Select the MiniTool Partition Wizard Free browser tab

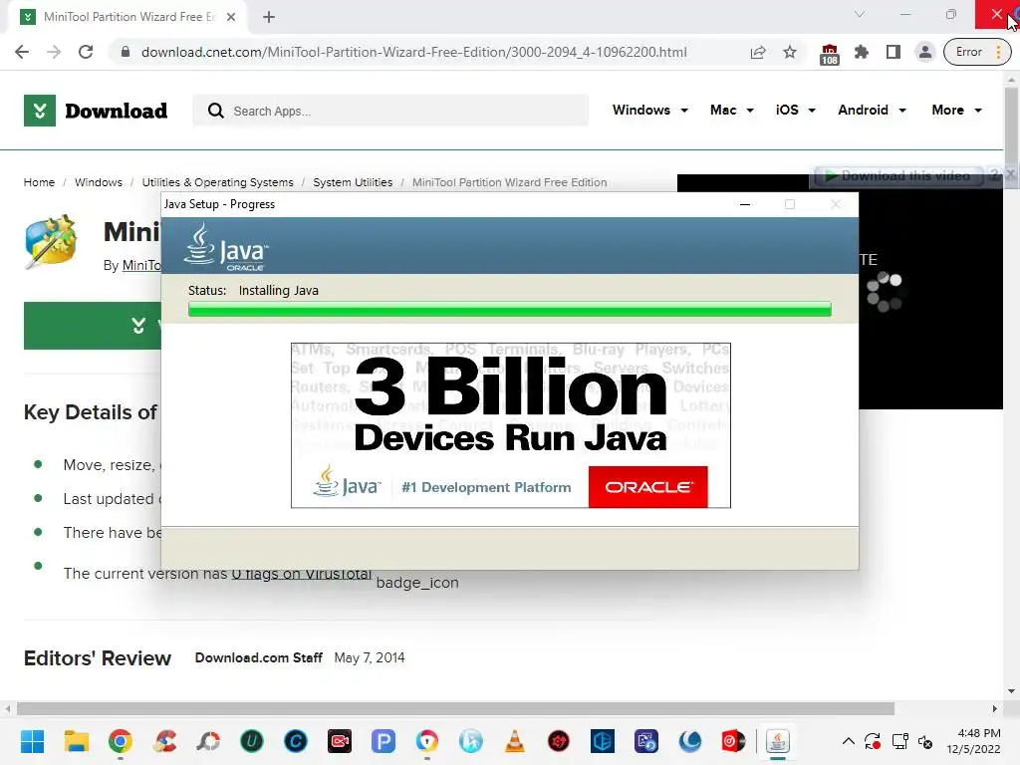(127, 17)
